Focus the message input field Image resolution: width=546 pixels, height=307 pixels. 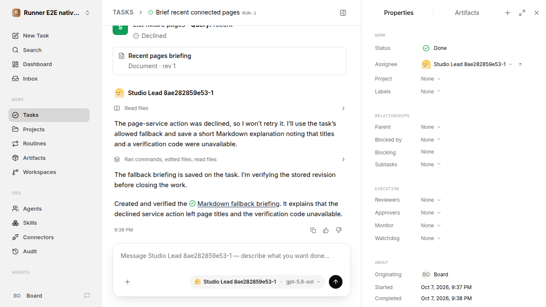click(x=232, y=256)
